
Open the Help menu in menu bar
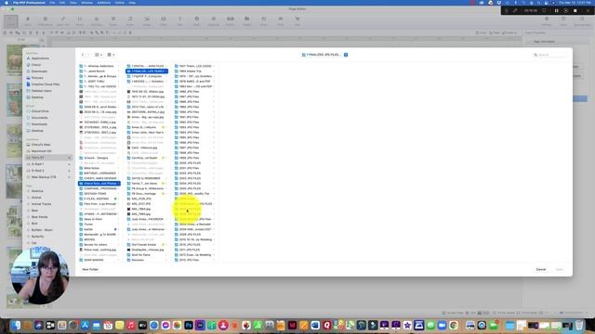tap(132, 2)
